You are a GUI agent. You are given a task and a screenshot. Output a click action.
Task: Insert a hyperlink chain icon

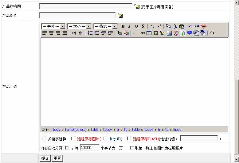pos(142,33)
